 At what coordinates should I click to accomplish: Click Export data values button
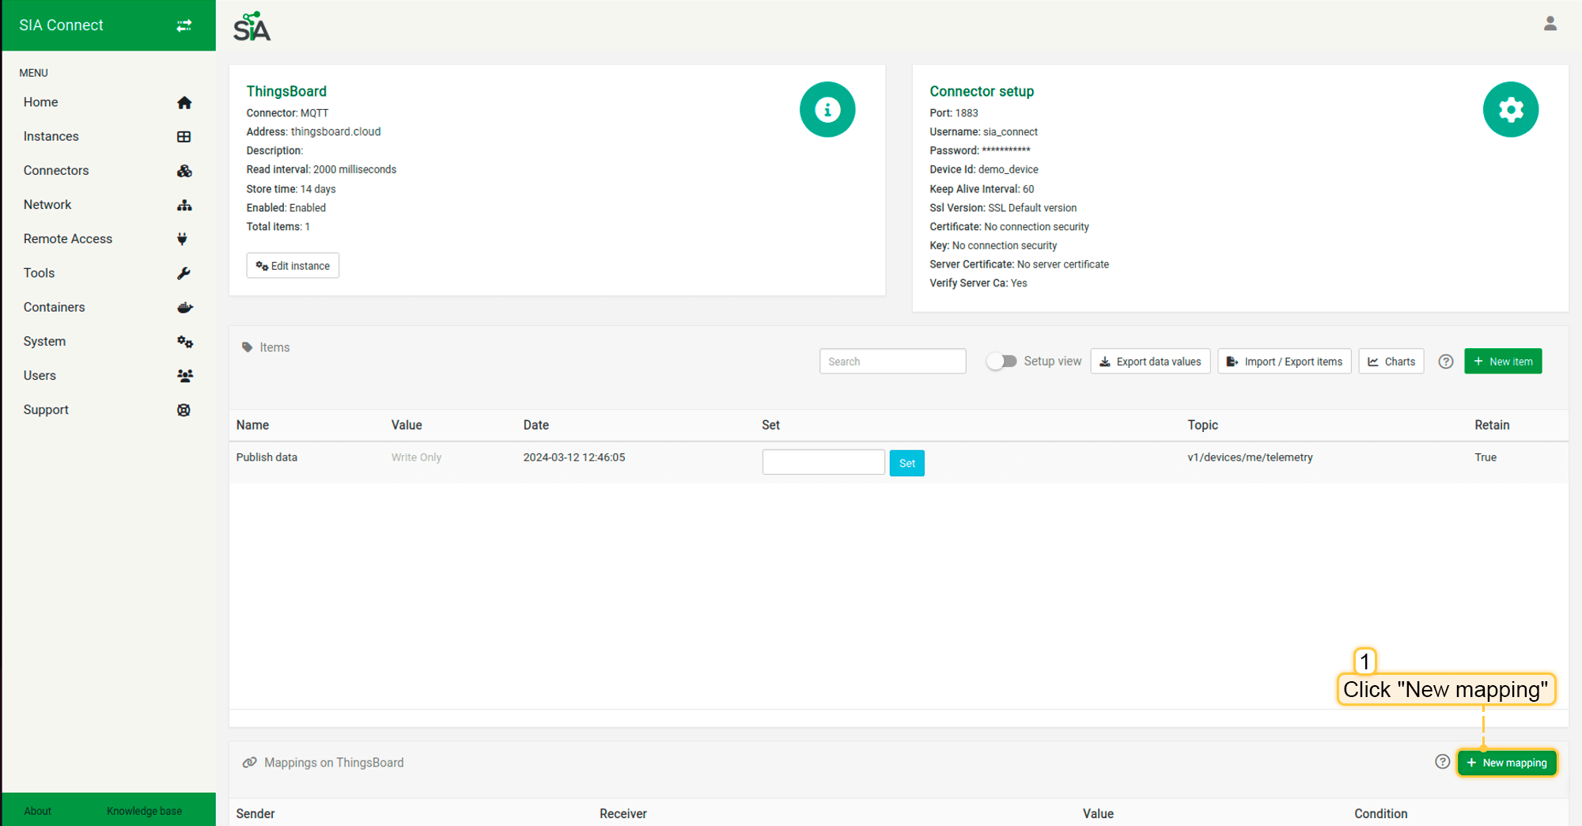1150,362
